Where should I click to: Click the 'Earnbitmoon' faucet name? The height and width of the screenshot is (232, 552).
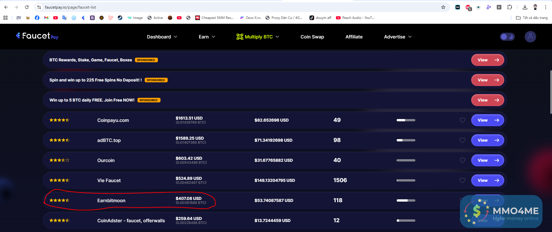(111, 200)
